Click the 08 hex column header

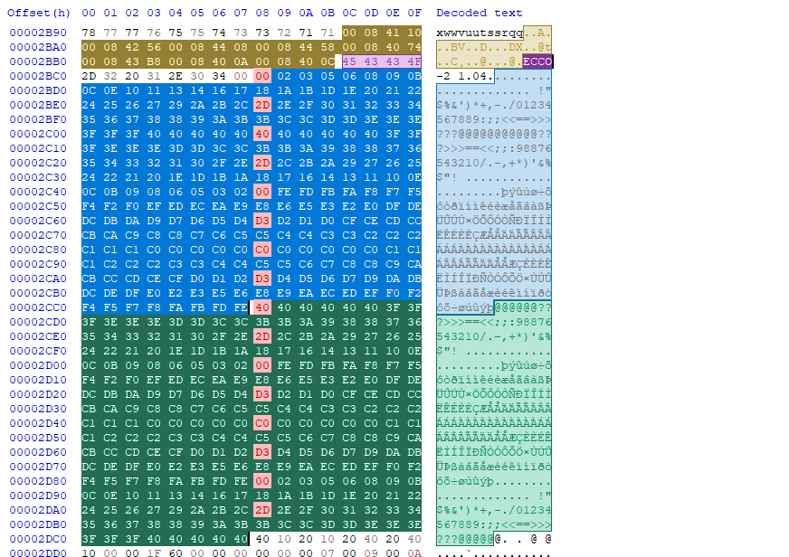click(x=262, y=13)
